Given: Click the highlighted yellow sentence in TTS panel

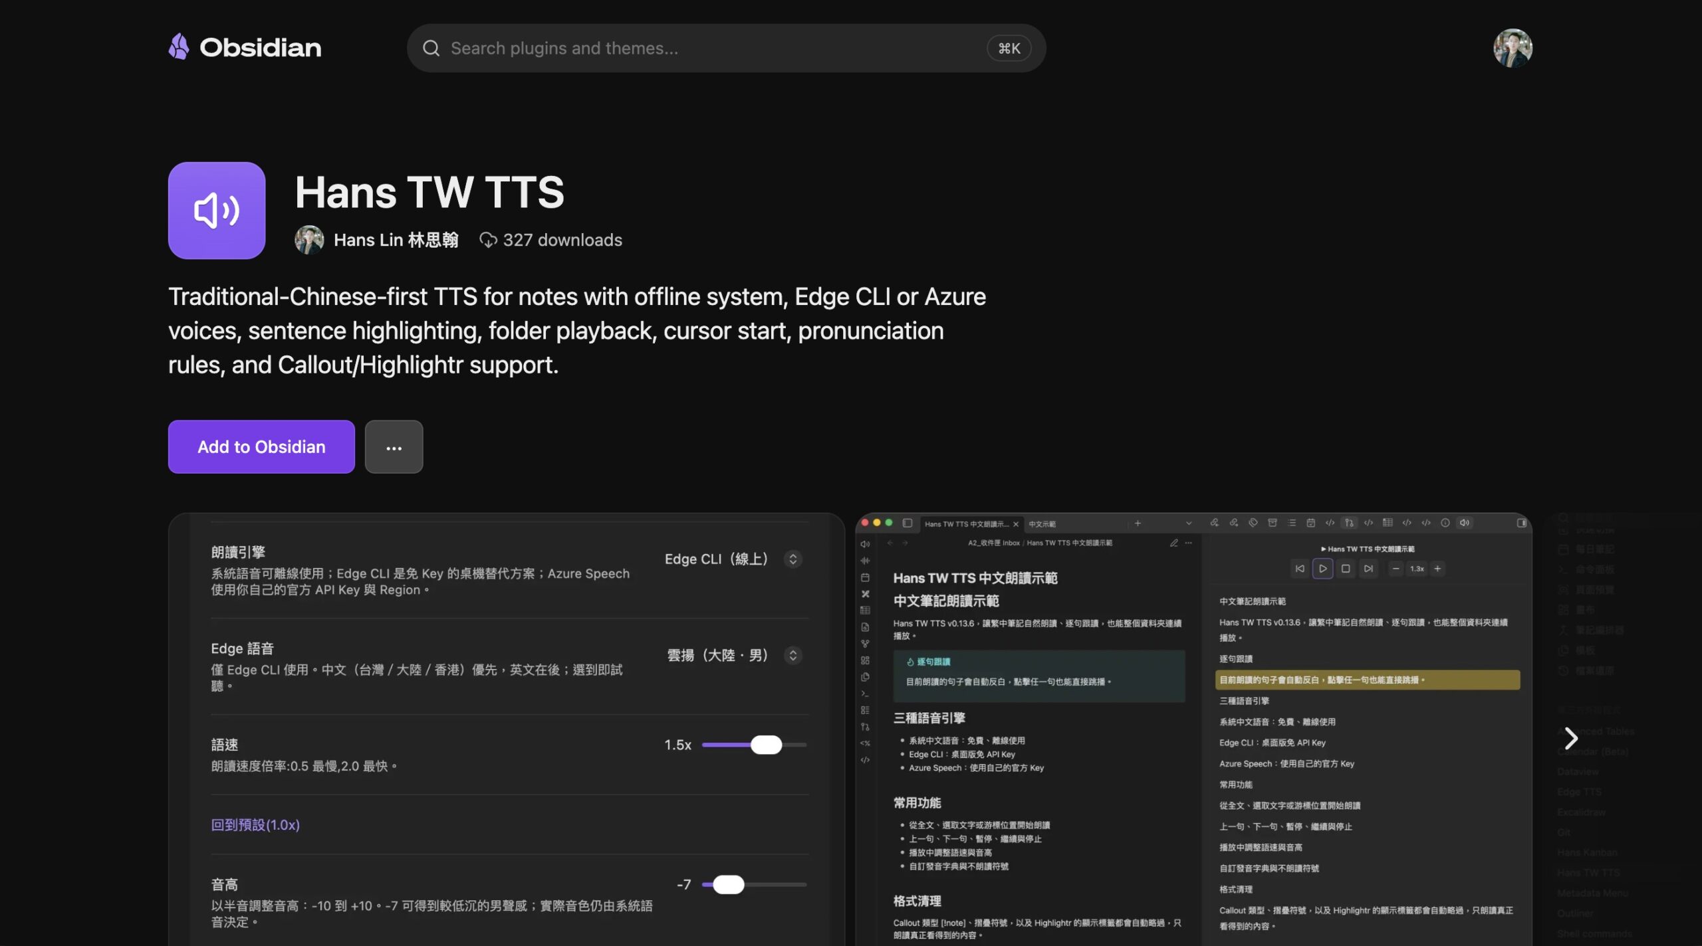Looking at the screenshot, I should pyautogui.click(x=1368, y=680).
